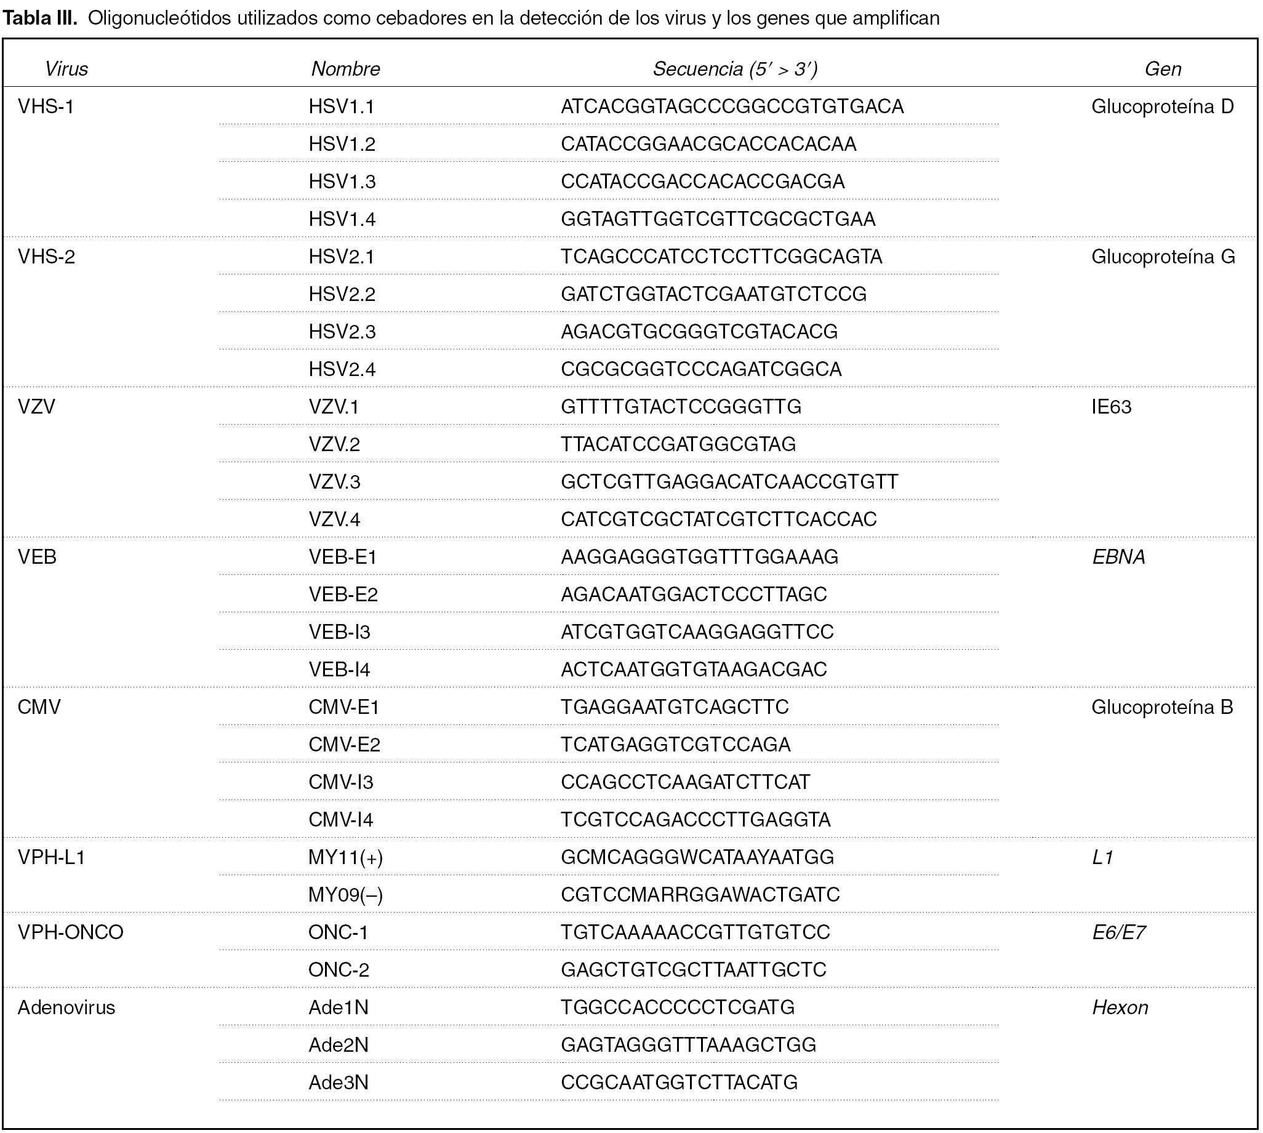The image size is (1263, 1133).
Task: Click the IE63 gene cell
Action: [x=1111, y=407]
